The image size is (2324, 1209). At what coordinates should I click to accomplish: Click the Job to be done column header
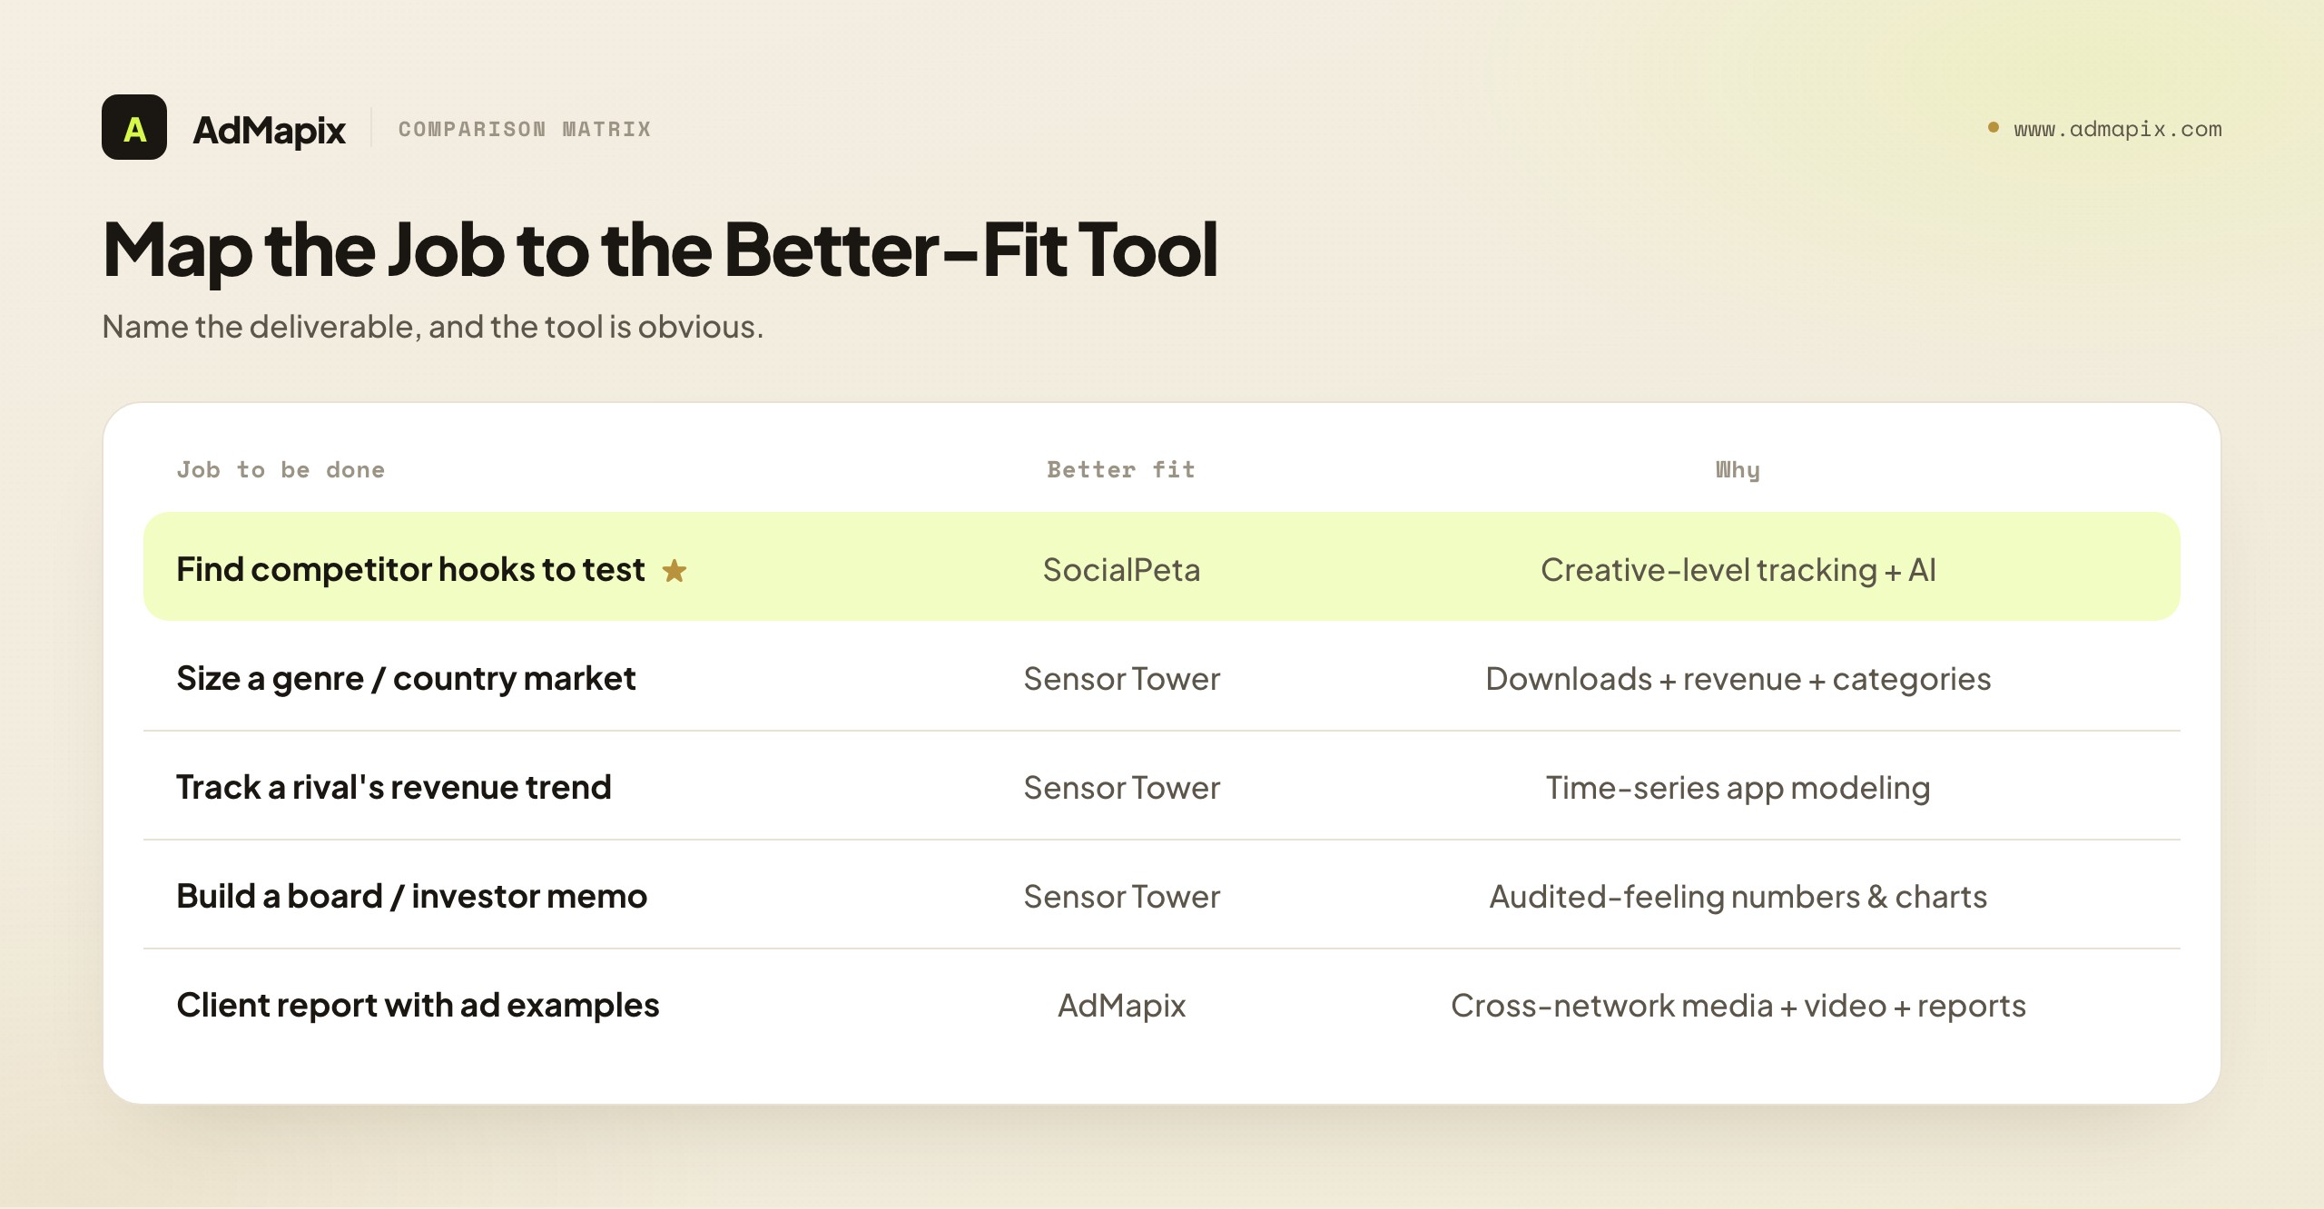pos(281,469)
